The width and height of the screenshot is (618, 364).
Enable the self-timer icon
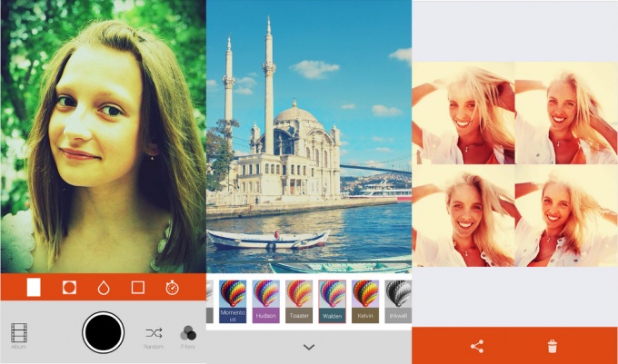[x=173, y=288]
